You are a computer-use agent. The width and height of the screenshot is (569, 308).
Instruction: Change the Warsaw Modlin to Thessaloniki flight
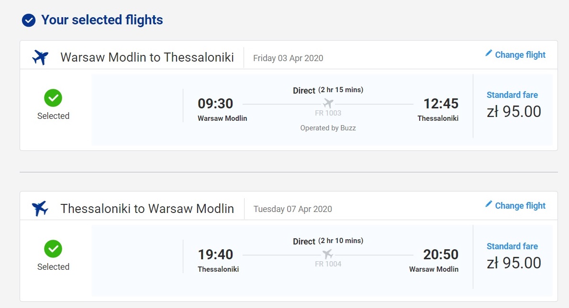click(515, 54)
